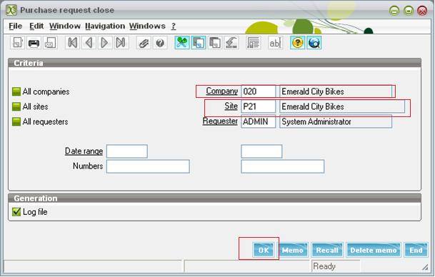Toggle the All sites checkbox
Viewport: 435px width, 277px height.
click(16, 106)
